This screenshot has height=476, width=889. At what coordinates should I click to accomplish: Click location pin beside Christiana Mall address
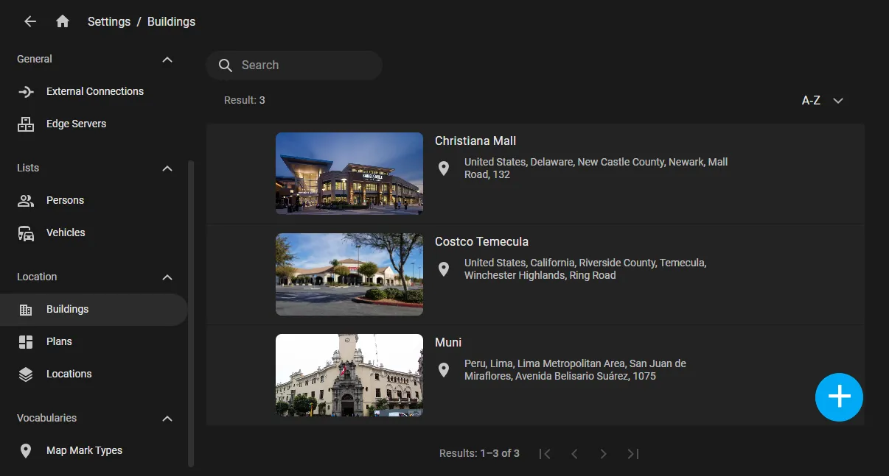pyautogui.click(x=444, y=168)
